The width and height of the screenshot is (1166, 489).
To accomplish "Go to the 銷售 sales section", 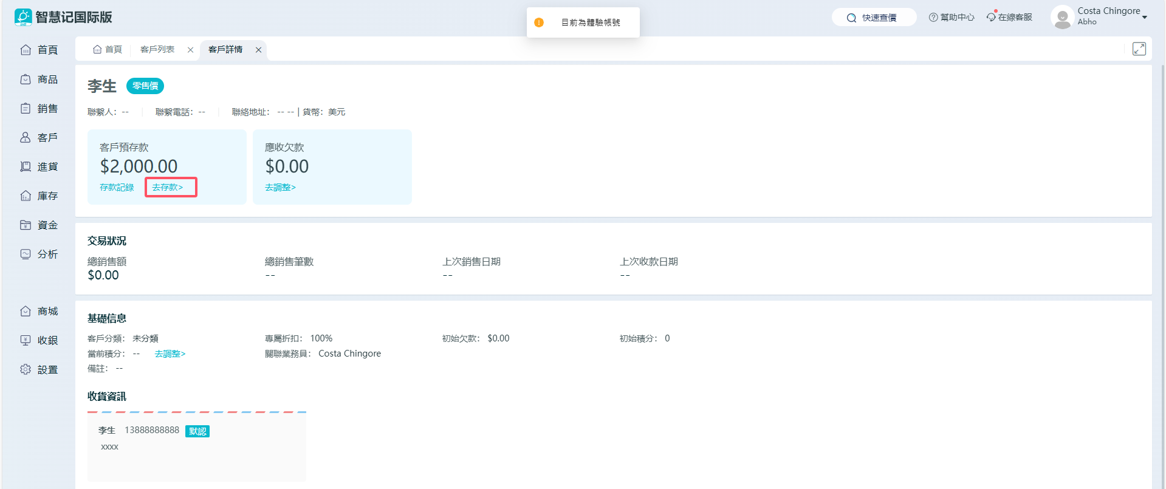I will pos(39,109).
